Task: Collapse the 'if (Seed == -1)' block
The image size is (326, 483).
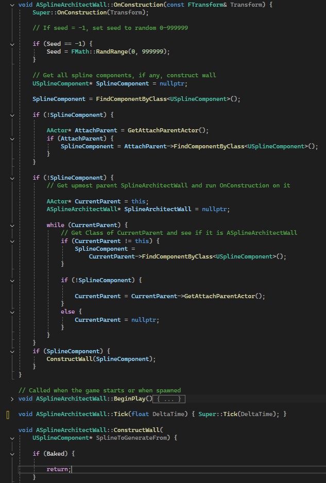Action: coord(12,44)
